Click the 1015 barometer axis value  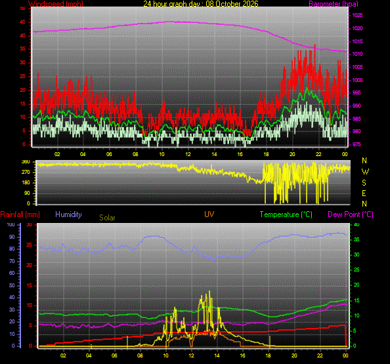(357, 41)
